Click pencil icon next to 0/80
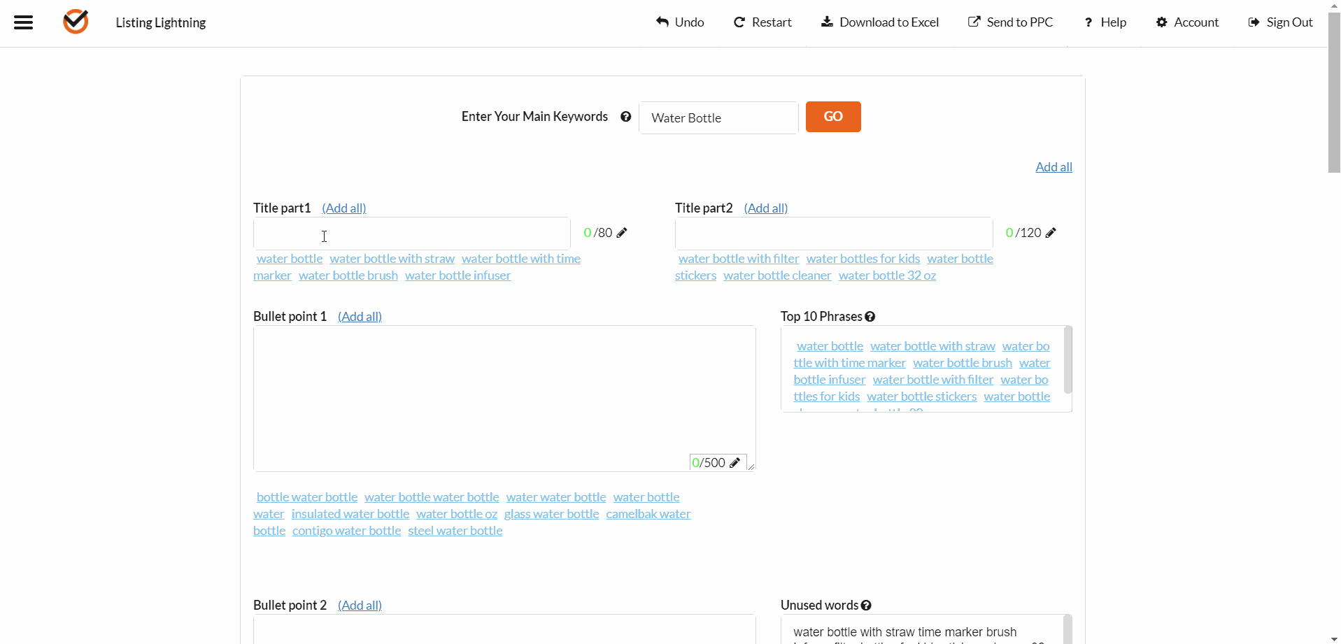The image size is (1341, 644). click(622, 233)
